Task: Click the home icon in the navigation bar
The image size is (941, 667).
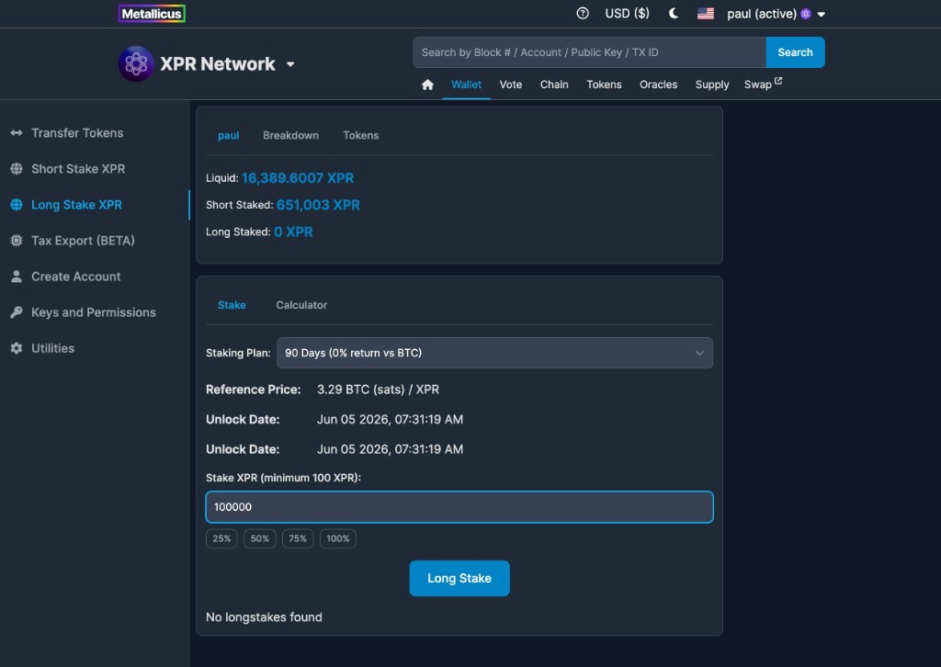Action: point(427,84)
